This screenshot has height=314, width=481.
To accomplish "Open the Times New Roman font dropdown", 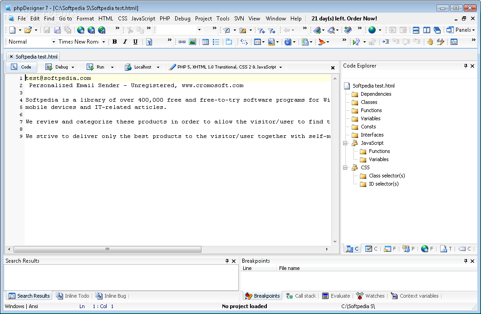I will (x=103, y=42).
